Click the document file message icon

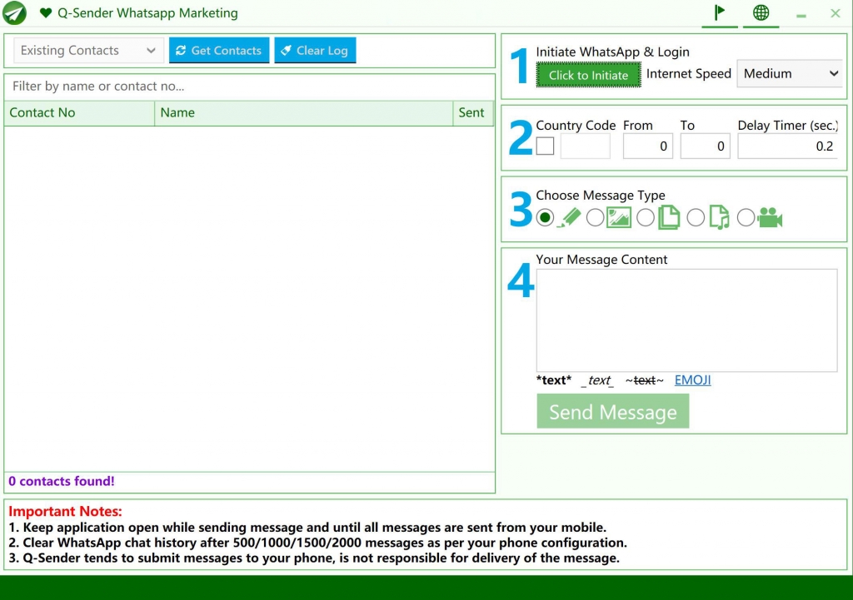tap(669, 217)
